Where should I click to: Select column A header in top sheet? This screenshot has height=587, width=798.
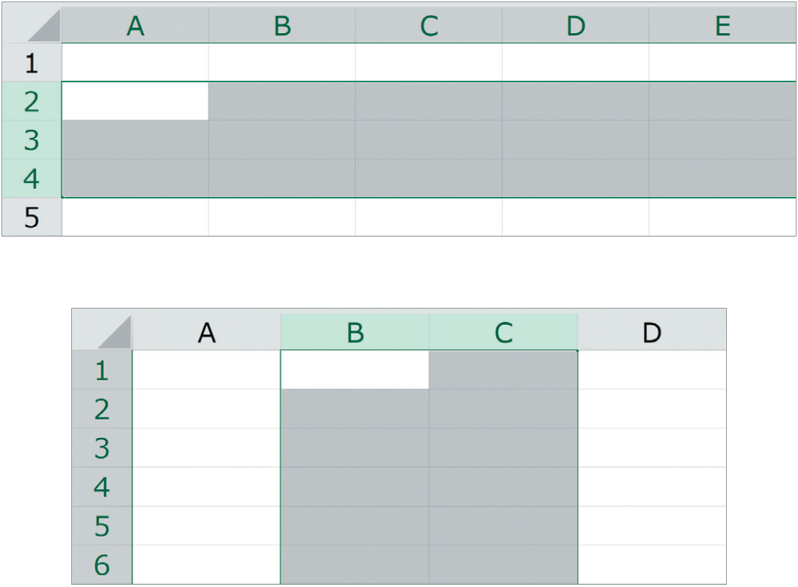click(x=135, y=26)
